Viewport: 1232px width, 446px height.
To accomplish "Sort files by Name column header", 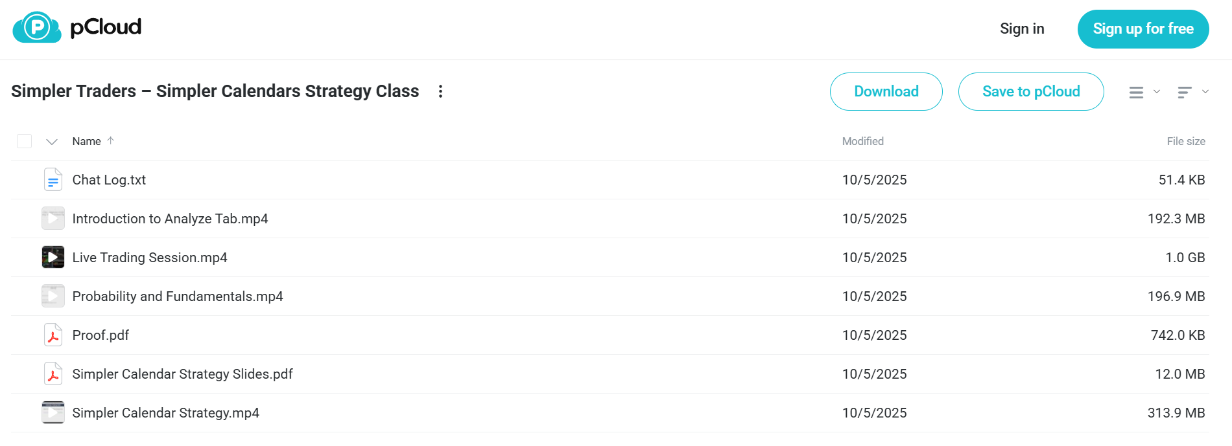I will 87,141.
